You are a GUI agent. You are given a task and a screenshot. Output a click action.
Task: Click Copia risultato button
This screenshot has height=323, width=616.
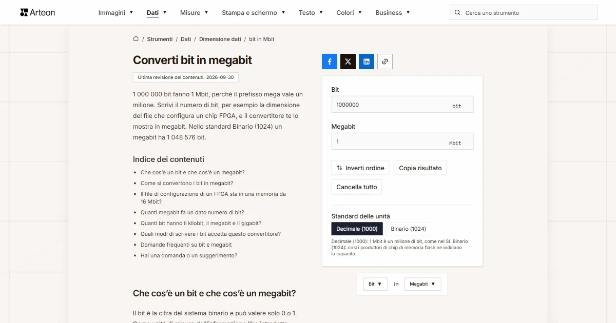[x=420, y=168]
